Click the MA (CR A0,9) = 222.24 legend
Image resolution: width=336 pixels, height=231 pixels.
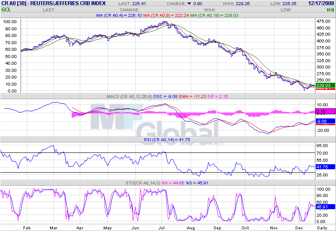(166, 16)
